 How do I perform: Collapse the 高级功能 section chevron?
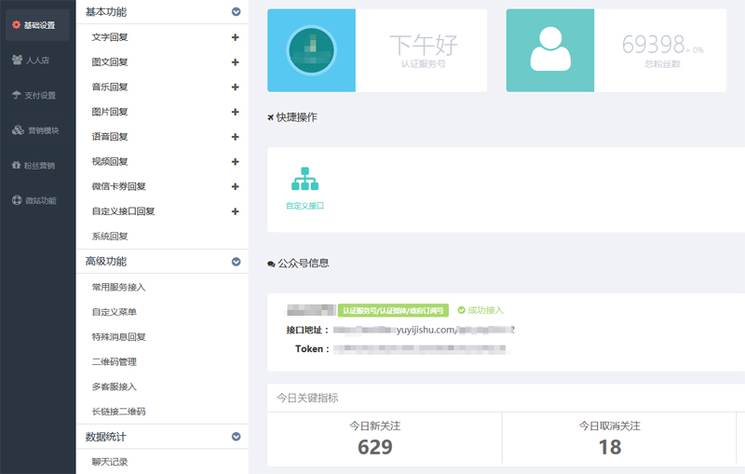tap(236, 262)
